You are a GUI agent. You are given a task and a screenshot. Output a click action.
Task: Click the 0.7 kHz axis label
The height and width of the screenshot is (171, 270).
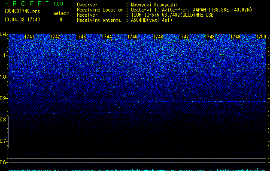click(3, 141)
